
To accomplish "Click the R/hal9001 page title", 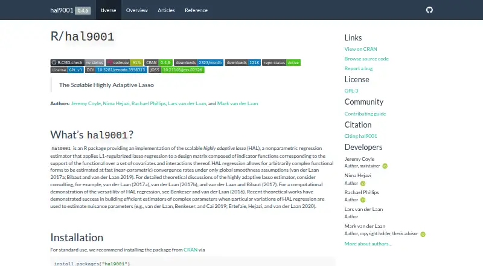I will [82, 36].
